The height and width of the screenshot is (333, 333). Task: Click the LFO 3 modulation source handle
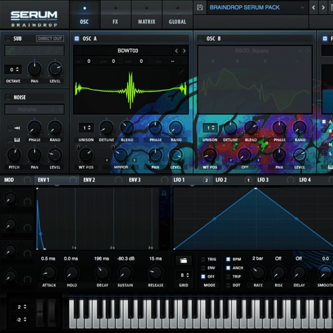pos(290,180)
